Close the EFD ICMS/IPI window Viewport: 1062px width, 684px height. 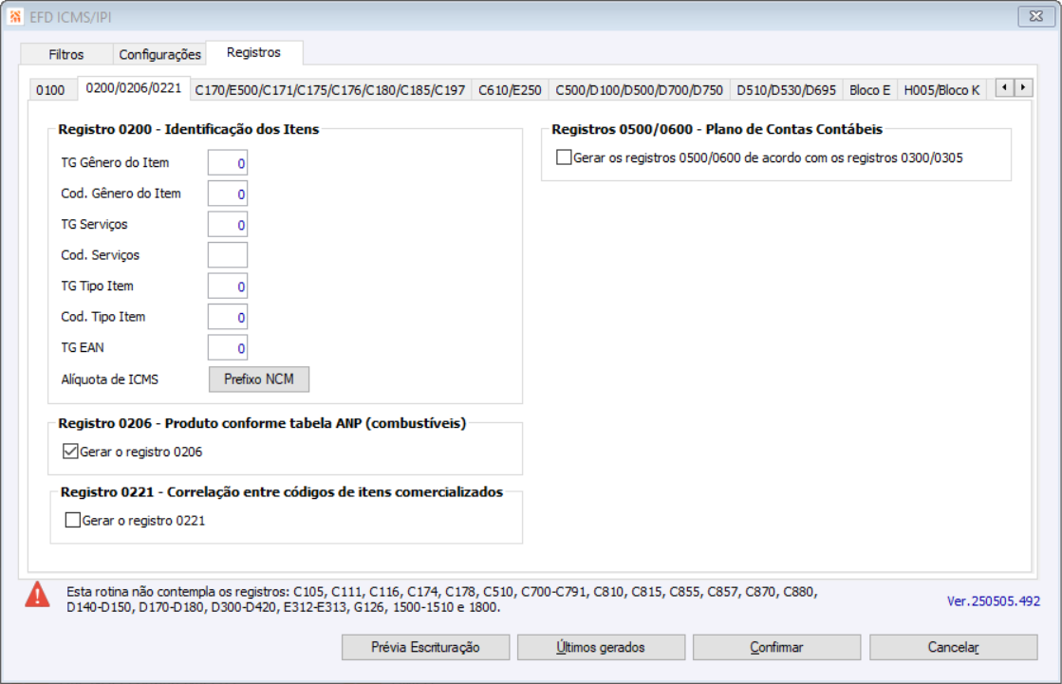click(x=1035, y=16)
